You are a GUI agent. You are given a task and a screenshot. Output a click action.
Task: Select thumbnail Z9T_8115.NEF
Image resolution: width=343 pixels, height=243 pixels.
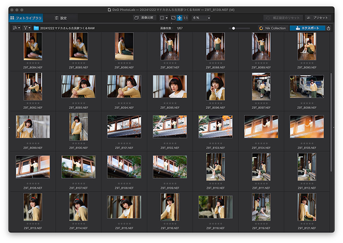tap(124, 207)
